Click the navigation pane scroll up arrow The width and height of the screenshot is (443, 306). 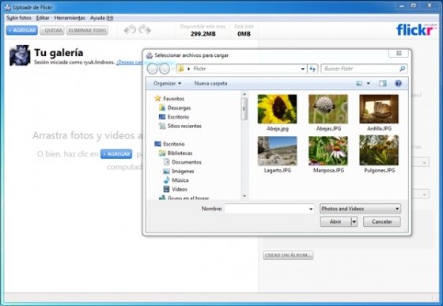[x=244, y=94]
